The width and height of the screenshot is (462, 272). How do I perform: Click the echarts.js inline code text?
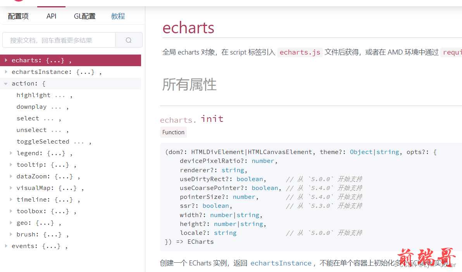coord(300,52)
